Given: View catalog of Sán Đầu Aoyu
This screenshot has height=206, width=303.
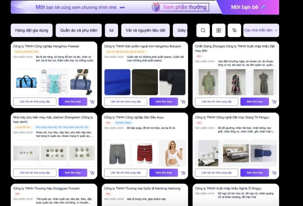Looking at the screenshot, I should (x=164, y=173).
